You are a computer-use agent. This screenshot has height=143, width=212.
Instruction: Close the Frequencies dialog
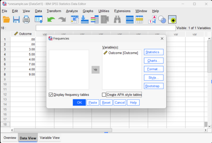(162, 38)
